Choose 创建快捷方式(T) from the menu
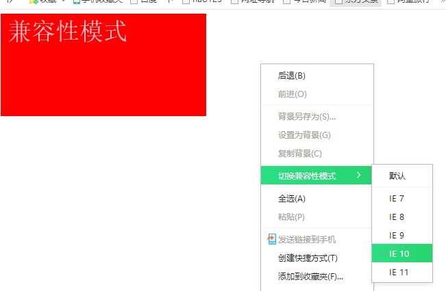This screenshot has height=291, width=446. pos(317,258)
